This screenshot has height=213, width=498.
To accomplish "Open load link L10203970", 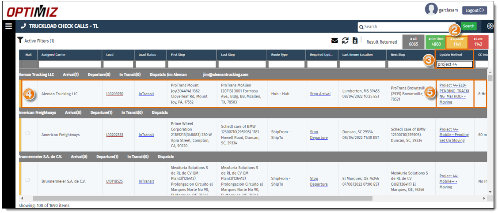I will point(114,94).
